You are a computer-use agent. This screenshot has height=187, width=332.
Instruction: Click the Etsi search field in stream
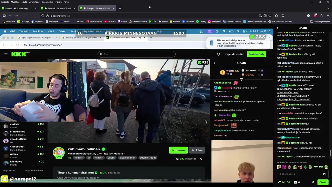click(x=136, y=54)
